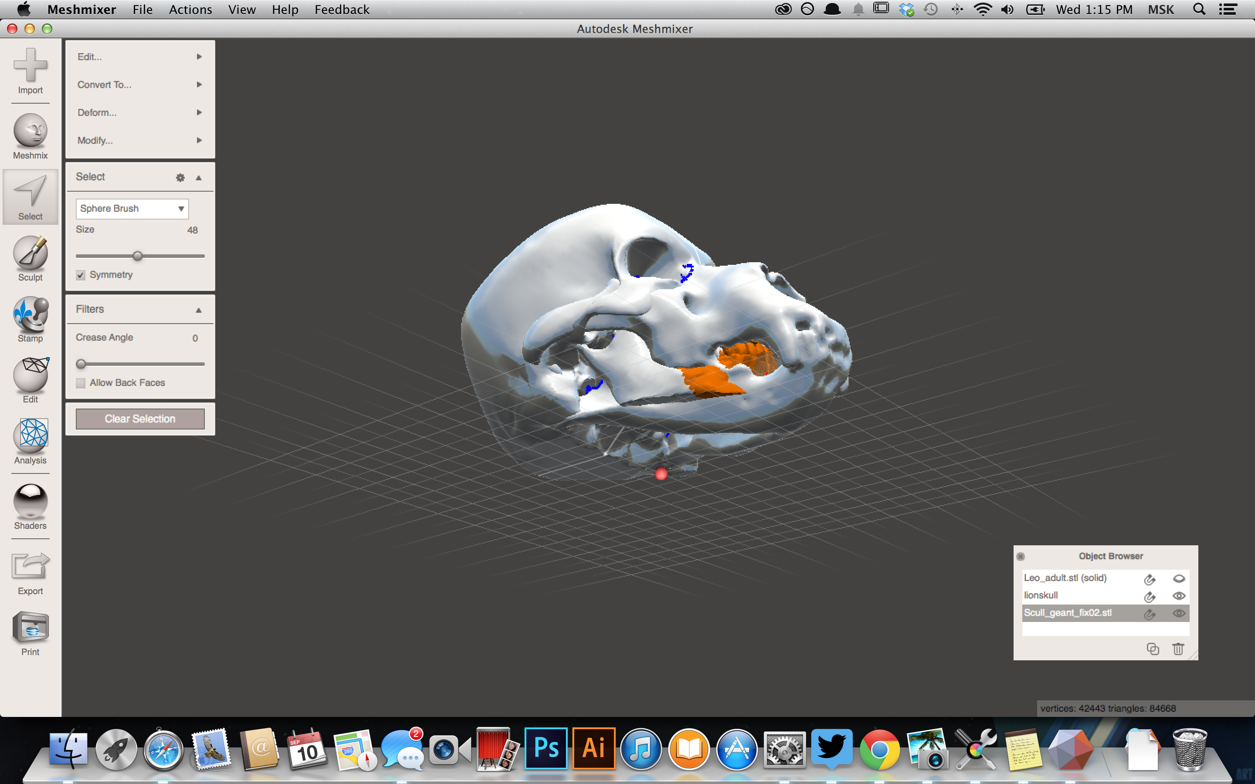
Task: Click link icon for Leo_adult.stl (solid)
Action: 1149,579
